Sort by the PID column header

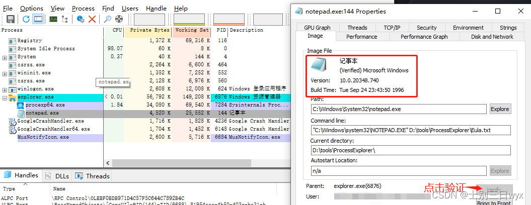tap(219, 30)
